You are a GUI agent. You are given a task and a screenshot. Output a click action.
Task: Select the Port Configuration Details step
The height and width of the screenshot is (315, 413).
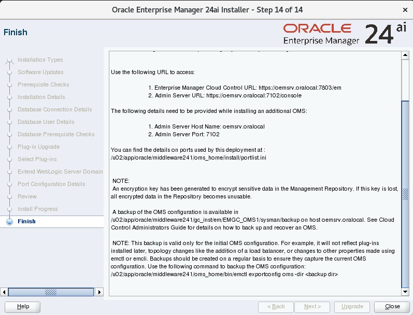(x=51, y=184)
